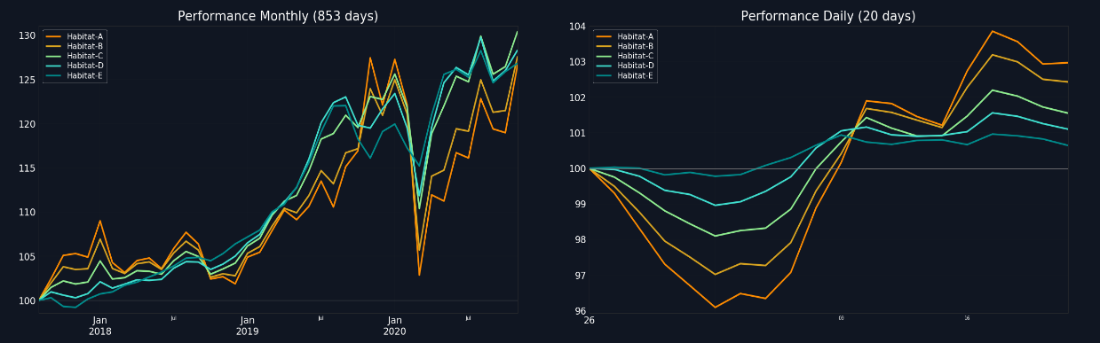Hide Habitat-C line via Monthly chart legend
1100x343 pixels.
pos(74,56)
